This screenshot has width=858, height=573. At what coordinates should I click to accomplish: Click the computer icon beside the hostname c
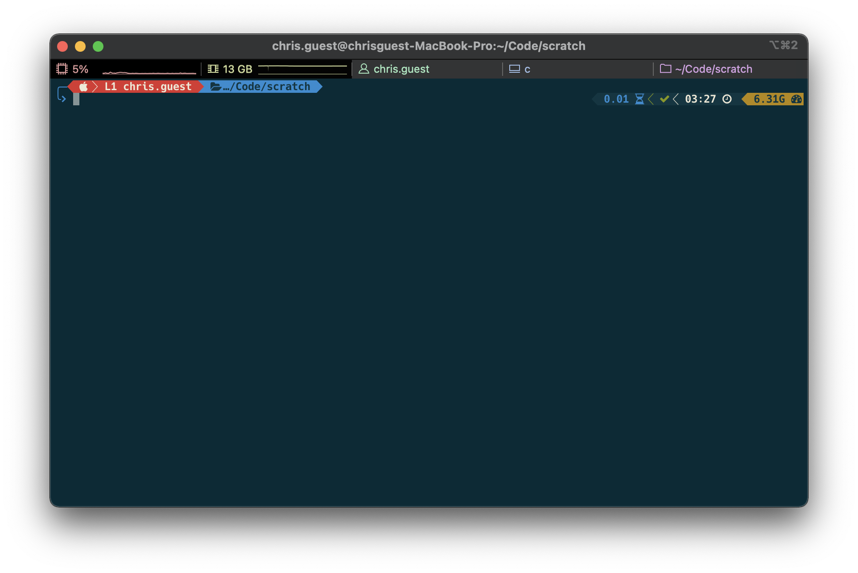point(515,69)
